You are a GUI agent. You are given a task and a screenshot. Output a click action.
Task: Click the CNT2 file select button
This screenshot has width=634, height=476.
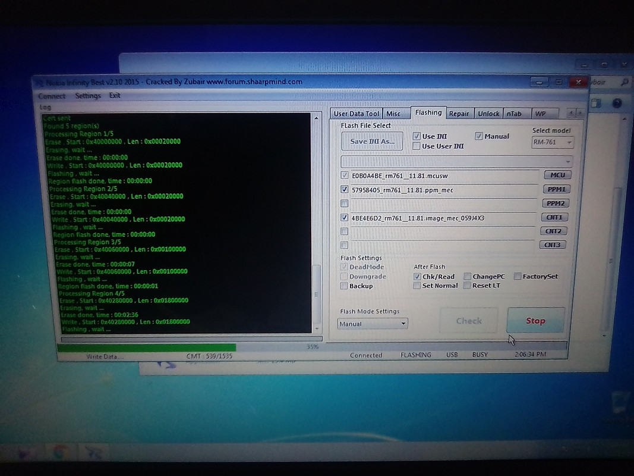(x=554, y=231)
